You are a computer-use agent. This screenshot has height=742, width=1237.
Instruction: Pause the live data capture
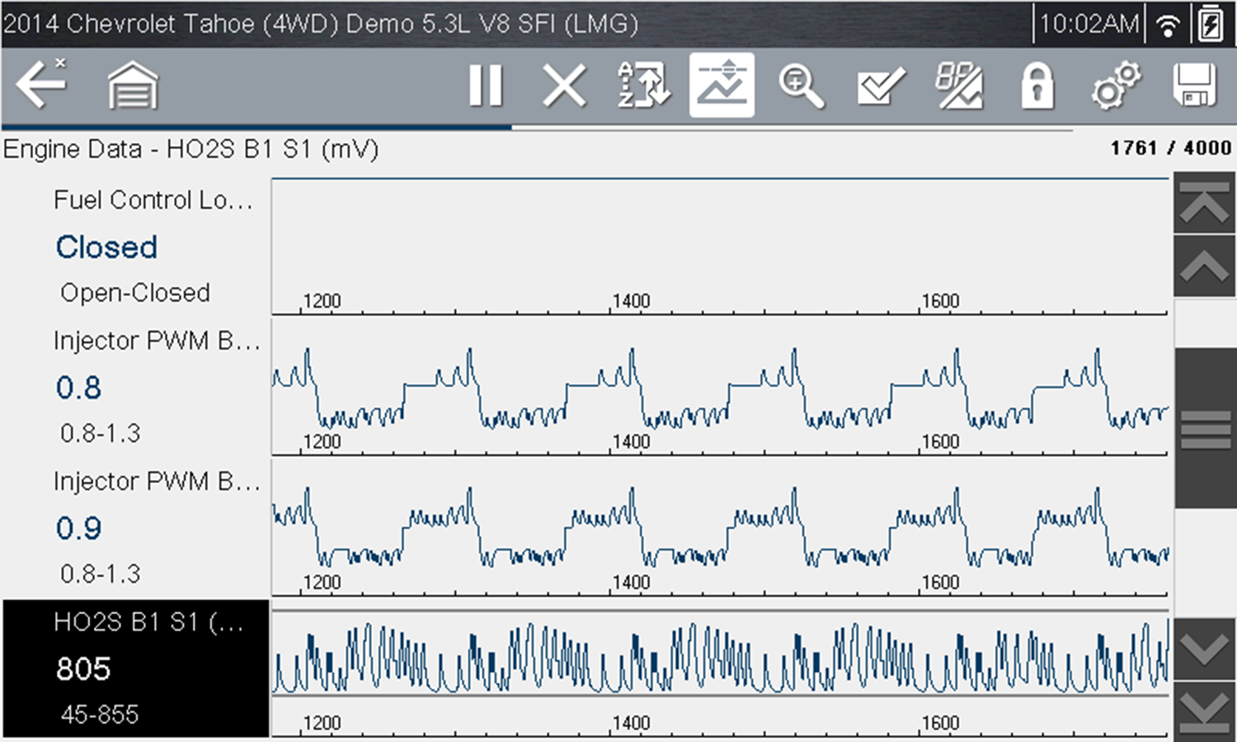(x=486, y=85)
